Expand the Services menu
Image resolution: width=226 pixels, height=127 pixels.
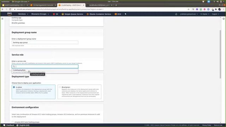pos(23,14)
